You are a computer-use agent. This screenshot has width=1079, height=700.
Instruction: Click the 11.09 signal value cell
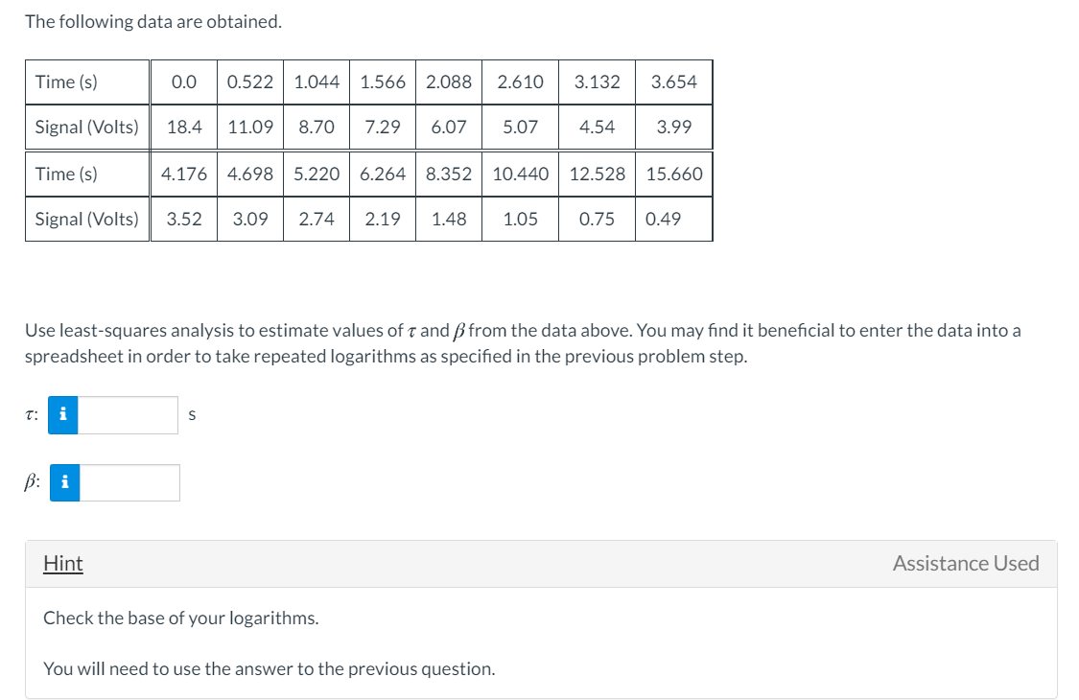coord(249,128)
